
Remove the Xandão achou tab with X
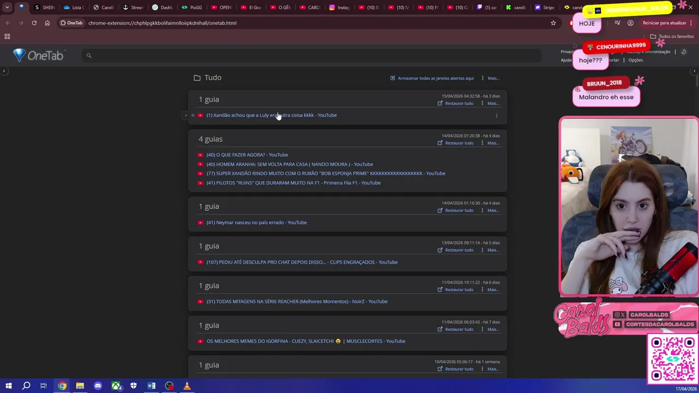click(x=186, y=115)
